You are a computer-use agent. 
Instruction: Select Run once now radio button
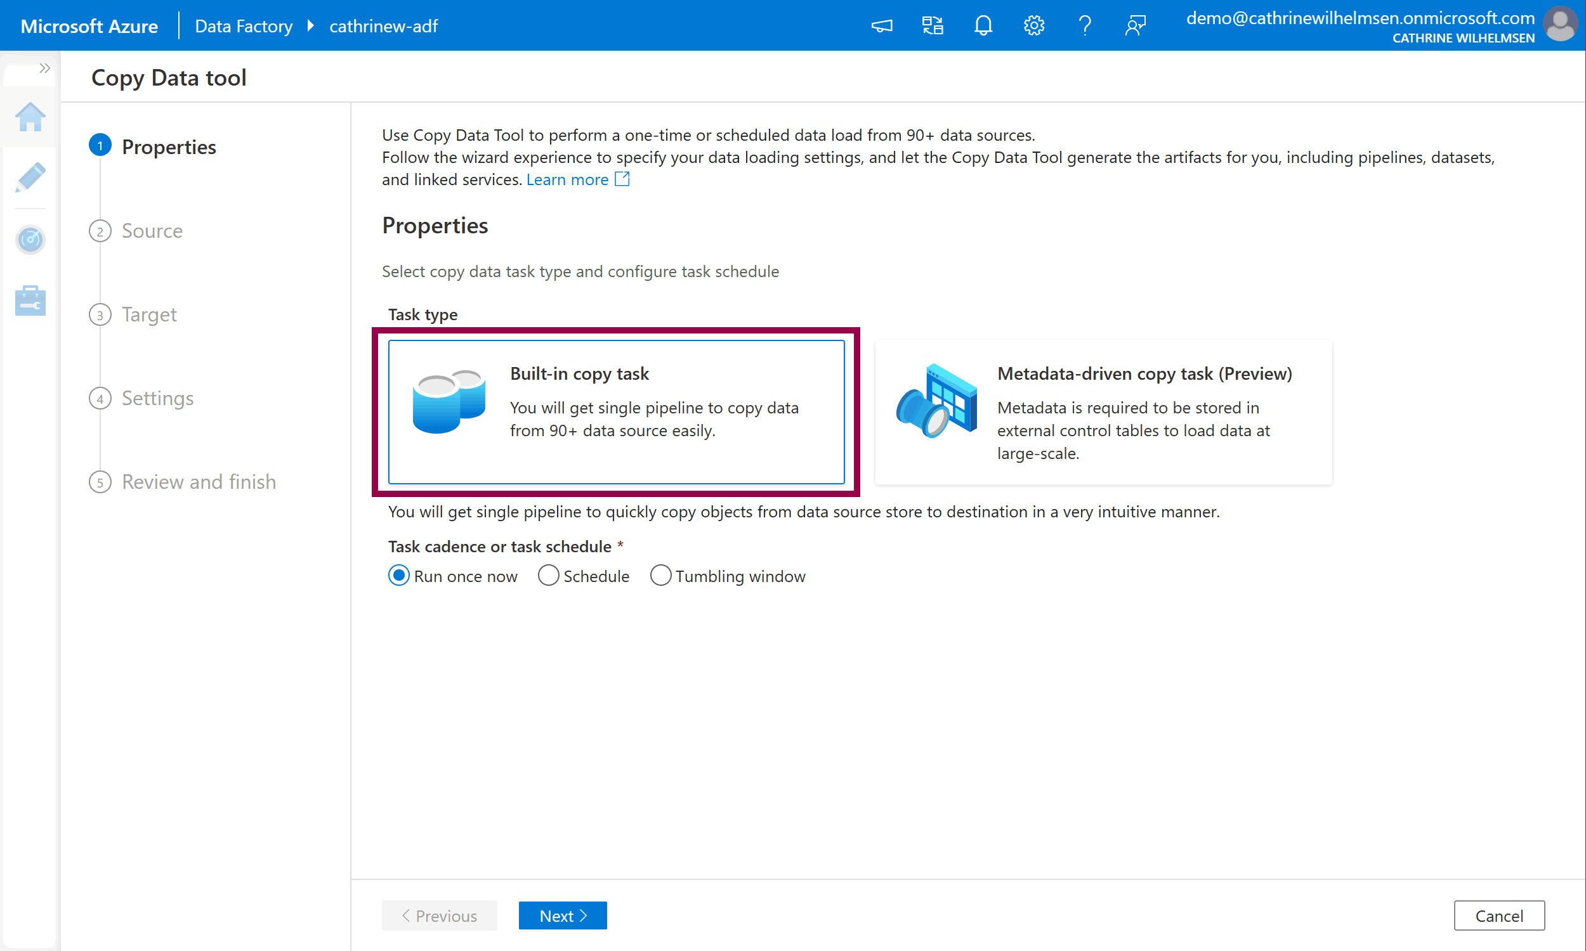[x=399, y=576]
